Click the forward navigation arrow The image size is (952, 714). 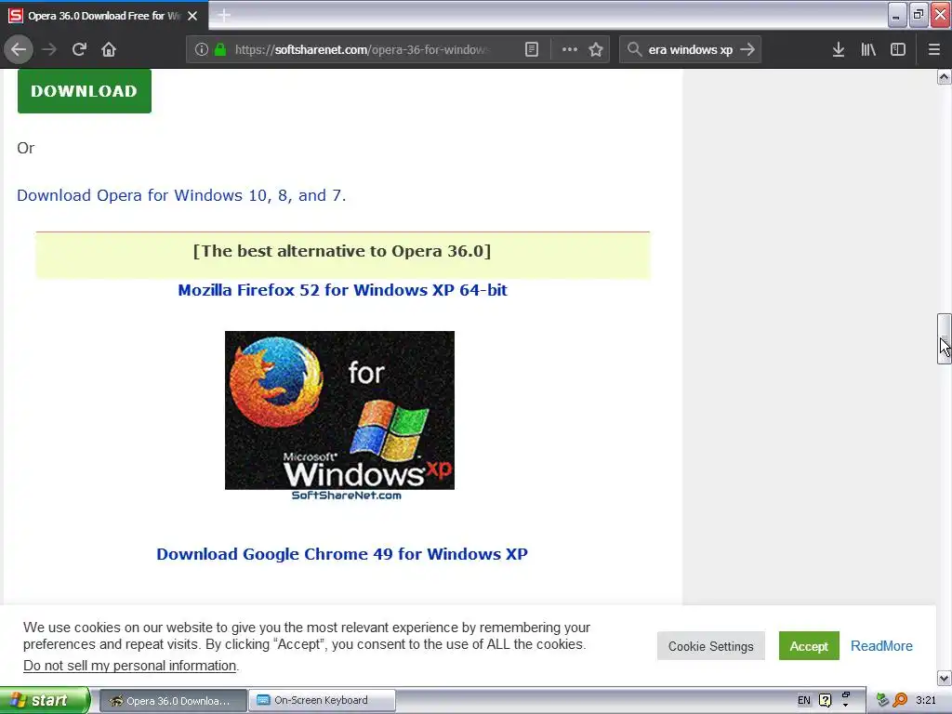click(49, 49)
